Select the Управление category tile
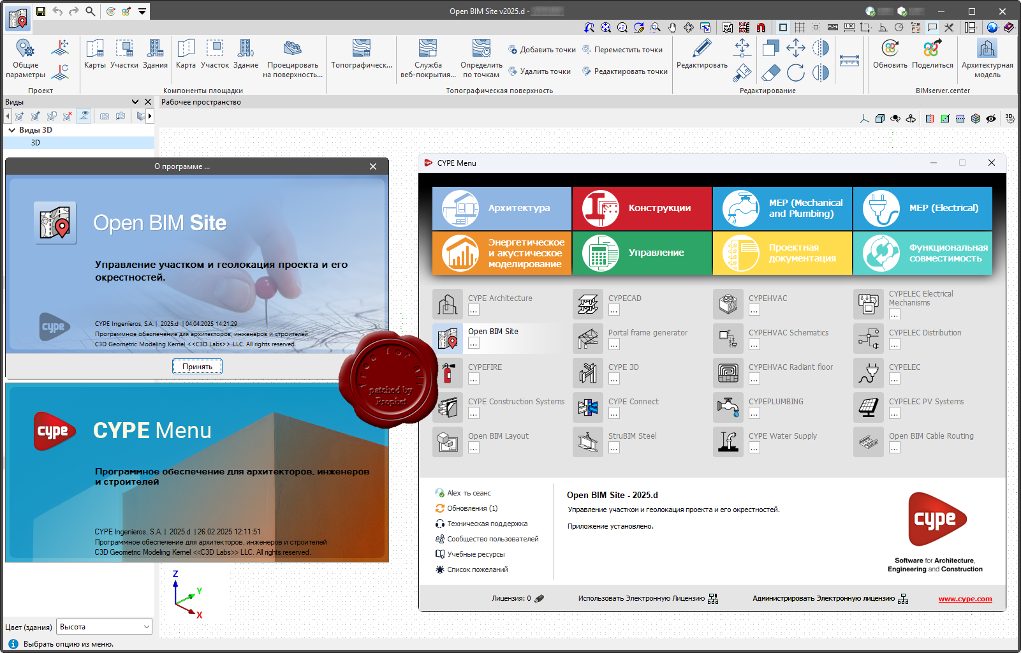Image resolution: width=1021 pixels, height=653 pixels. [x=642, y=253]
